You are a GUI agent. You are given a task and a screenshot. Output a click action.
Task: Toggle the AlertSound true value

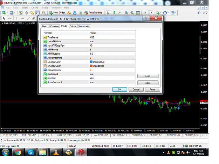tap(112, 74)
